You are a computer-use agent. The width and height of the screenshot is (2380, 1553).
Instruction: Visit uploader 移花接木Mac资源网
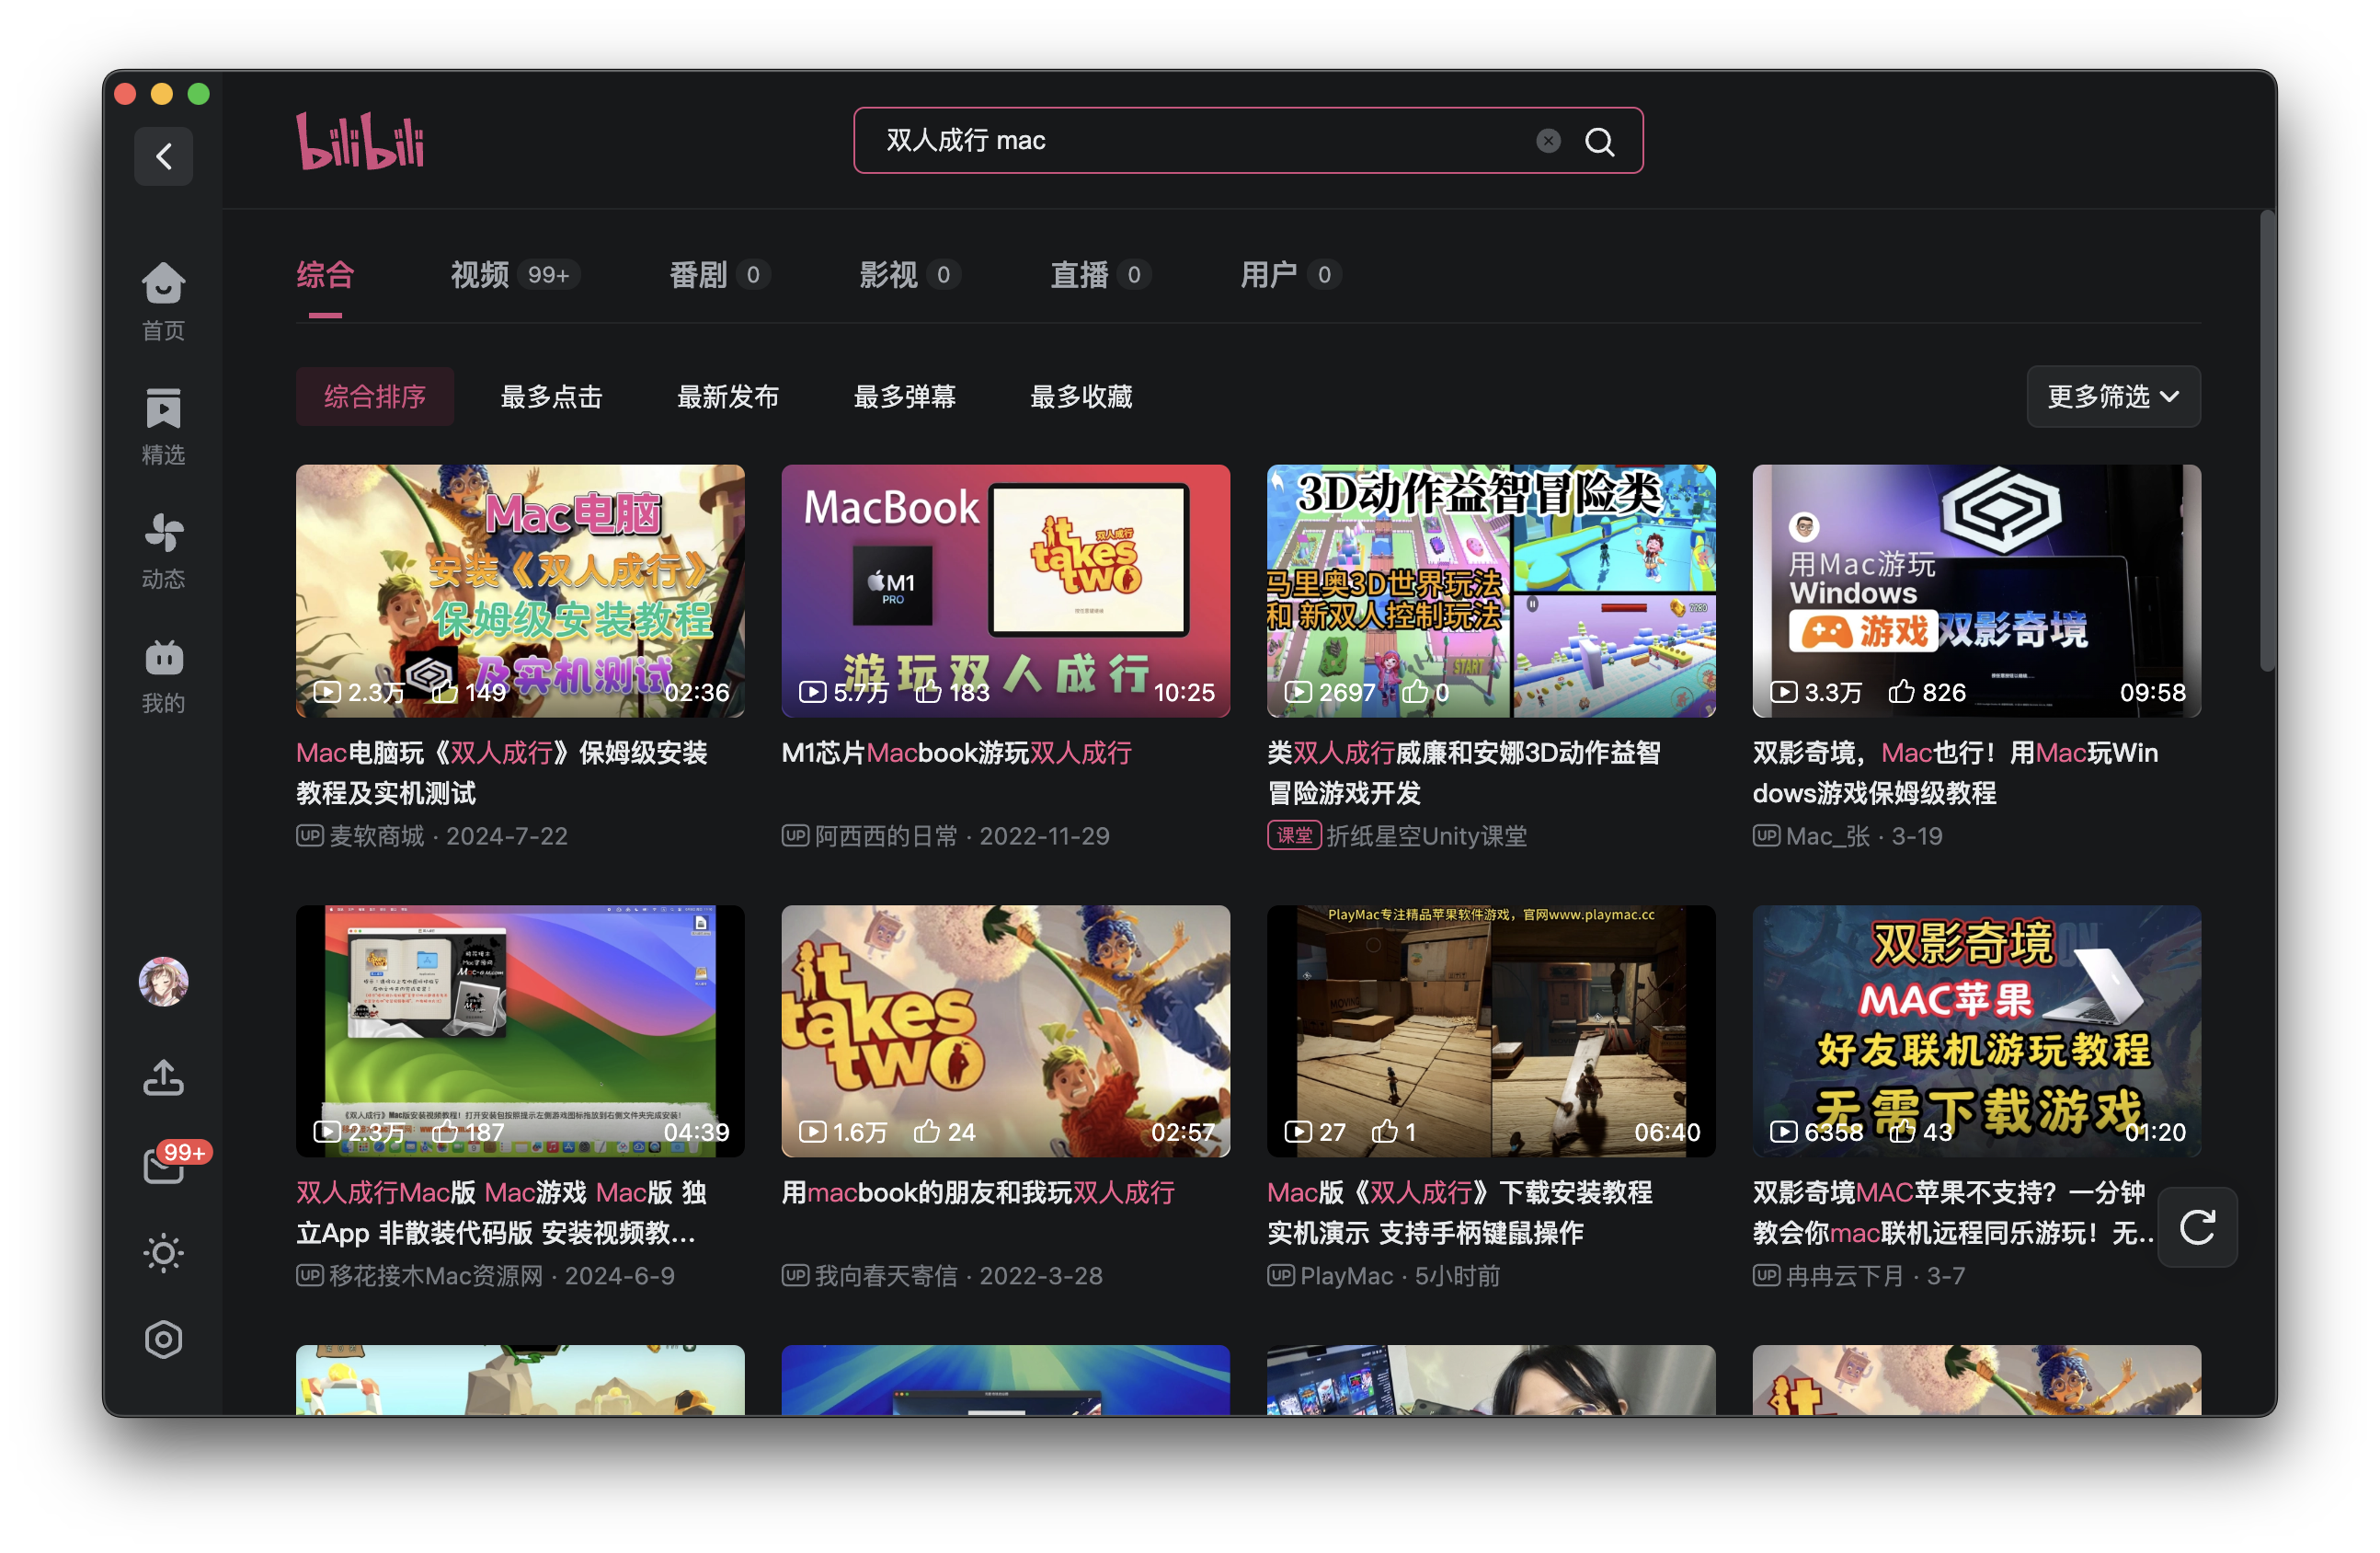click(x=436, y=1276)
